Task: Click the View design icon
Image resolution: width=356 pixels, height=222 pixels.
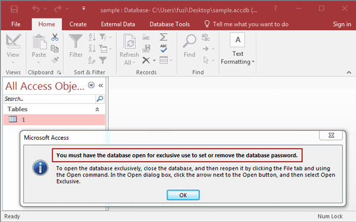Action: click(x=13, y=41)
